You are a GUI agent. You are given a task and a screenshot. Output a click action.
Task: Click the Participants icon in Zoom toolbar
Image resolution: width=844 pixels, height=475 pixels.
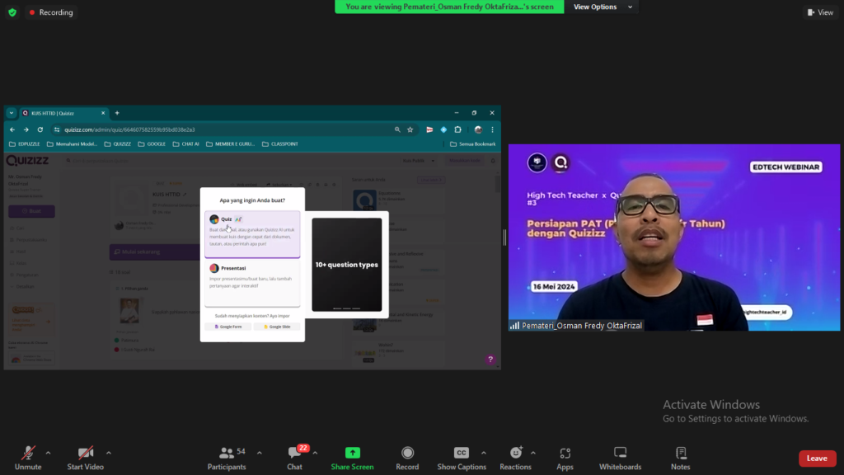click(226, 454)
